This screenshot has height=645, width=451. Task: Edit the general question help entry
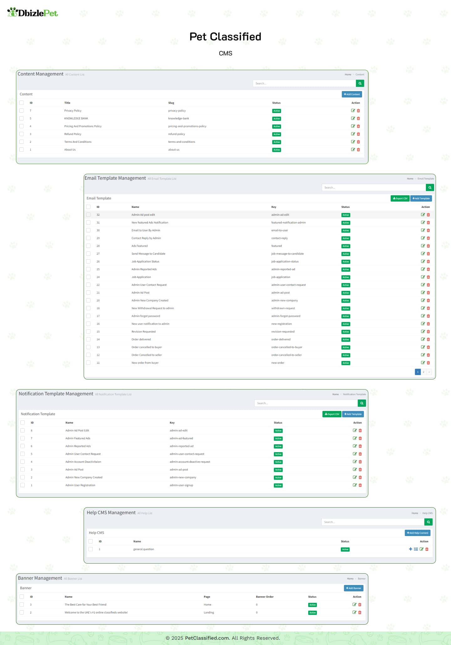click(x=422, y=549)
